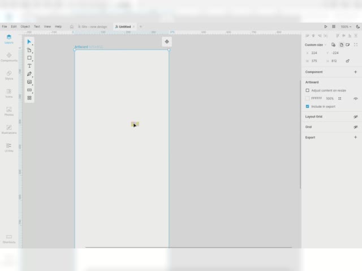Open the Layers sidebar panel
Image resolution: width=362 pixels, height=271 pixels.
pos(9,39)
